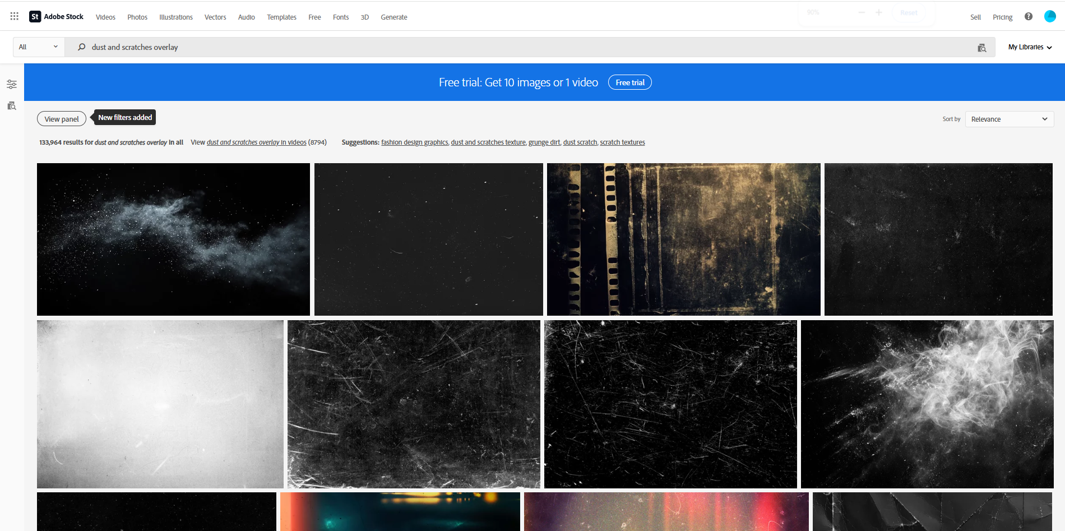Switch to the Photos section
This screenshot has width=1065, height=531.
137,17
